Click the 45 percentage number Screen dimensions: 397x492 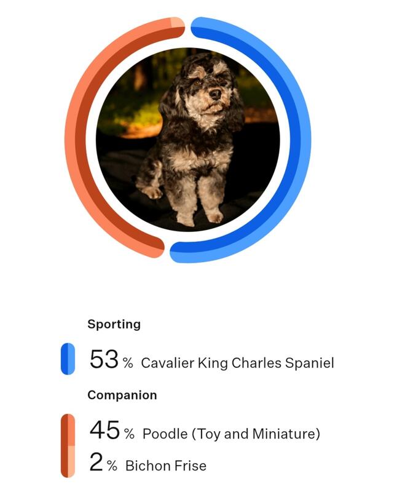click(x=104, y=430)
